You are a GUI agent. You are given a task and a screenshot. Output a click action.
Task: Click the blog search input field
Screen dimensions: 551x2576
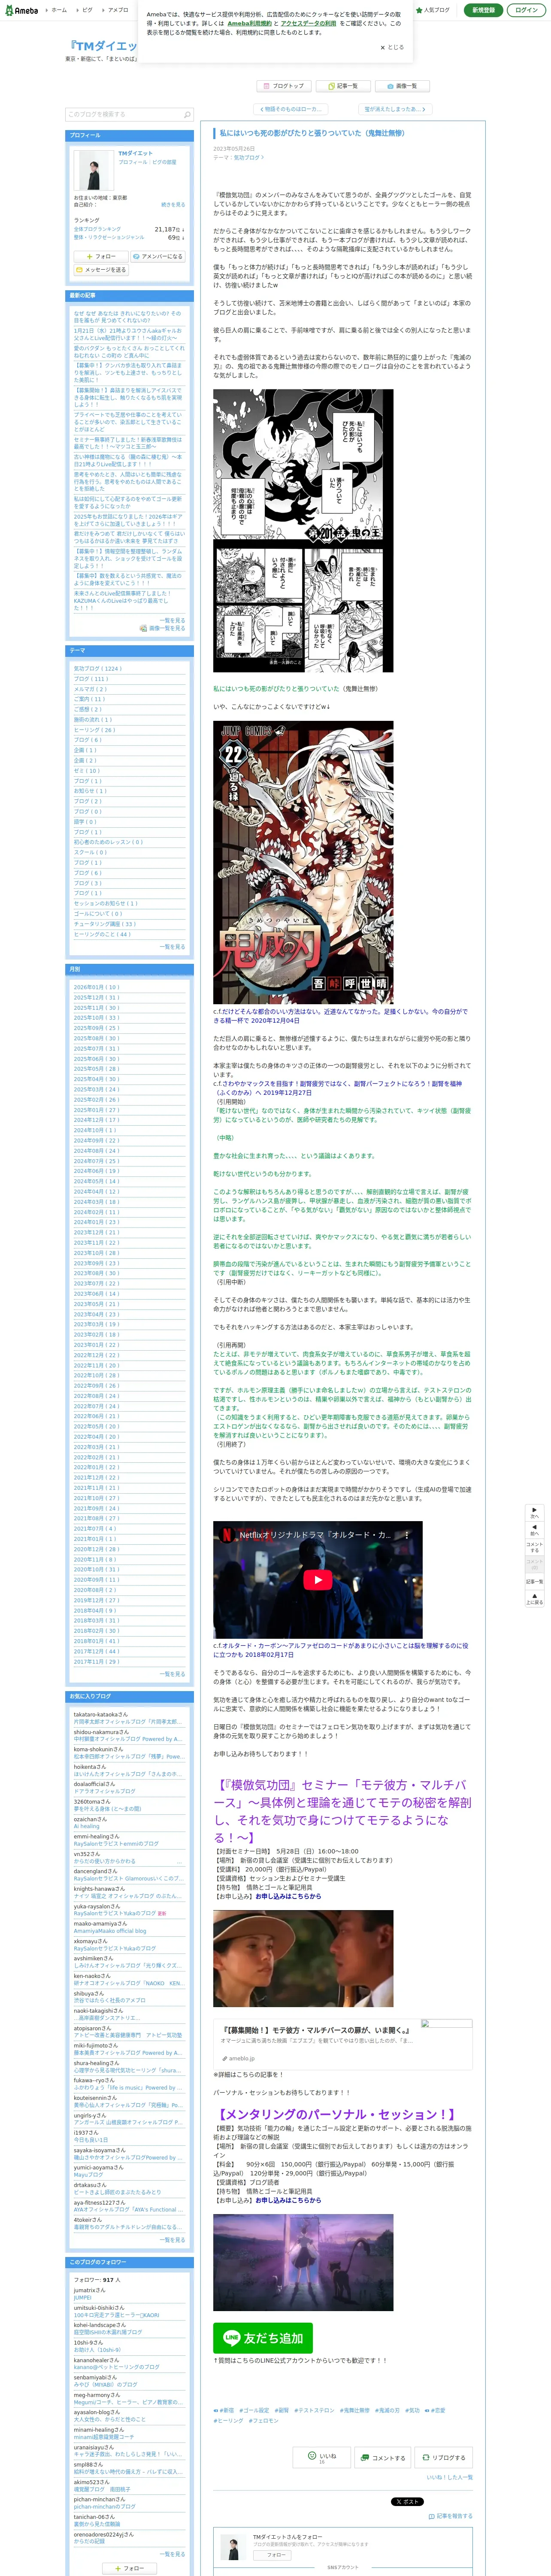tap(124, 115)
